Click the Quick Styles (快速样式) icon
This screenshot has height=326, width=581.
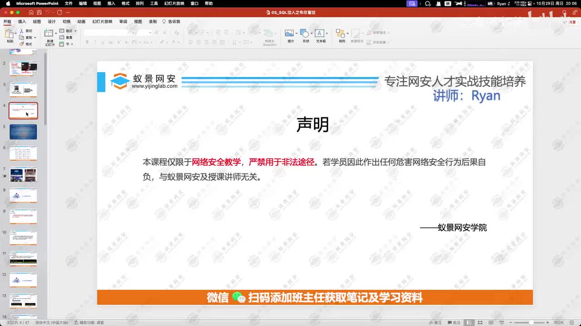click(356, 33)
